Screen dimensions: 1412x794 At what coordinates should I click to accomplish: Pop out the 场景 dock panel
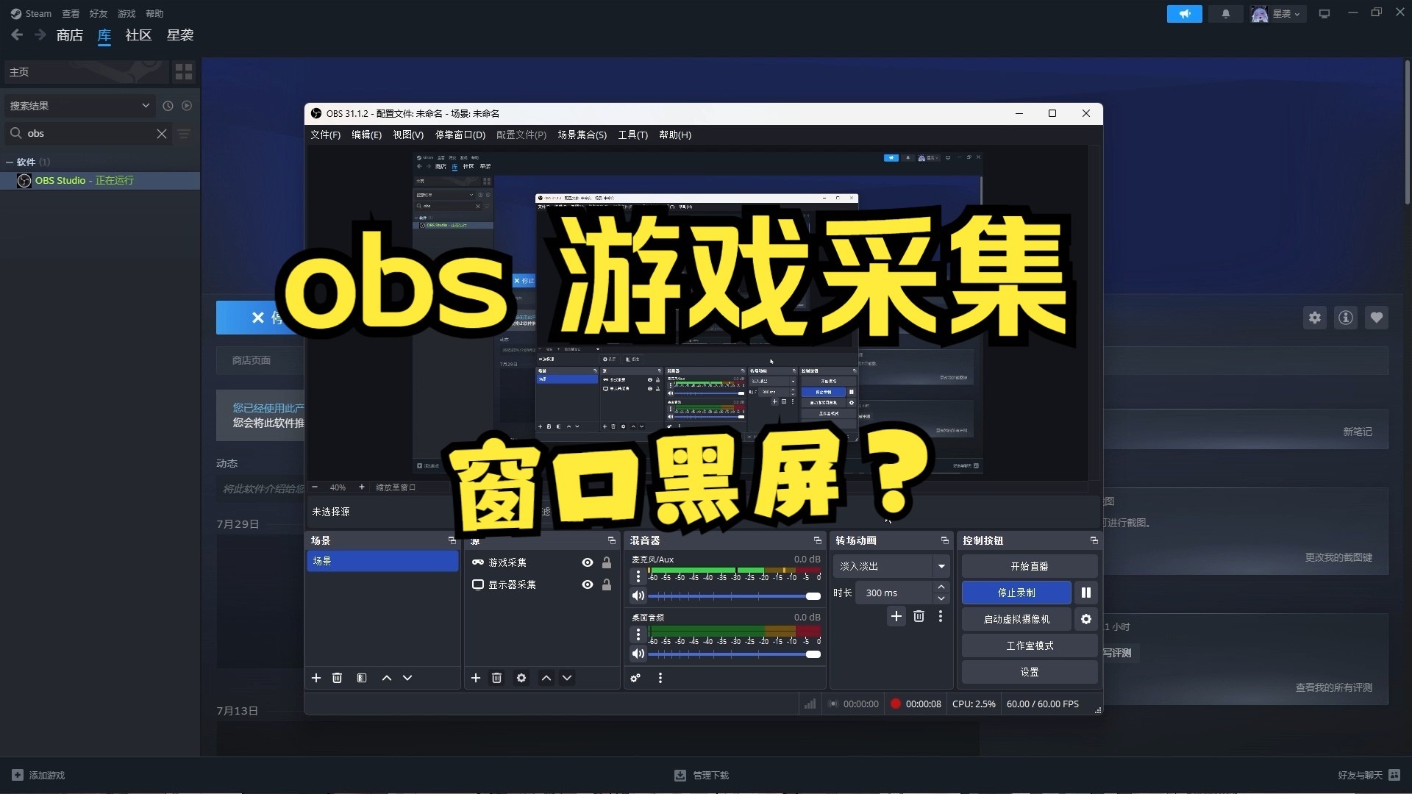[x=452, y=540]
